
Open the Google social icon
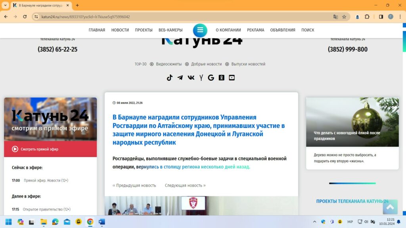click(x=211, y=78)
